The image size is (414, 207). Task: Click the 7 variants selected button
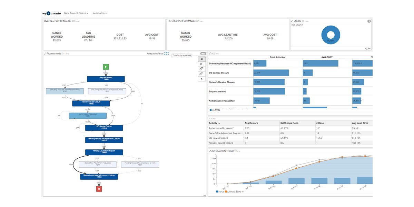[181, 55]
